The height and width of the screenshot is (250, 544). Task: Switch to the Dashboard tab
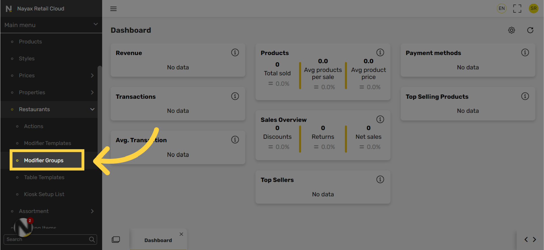158,240
